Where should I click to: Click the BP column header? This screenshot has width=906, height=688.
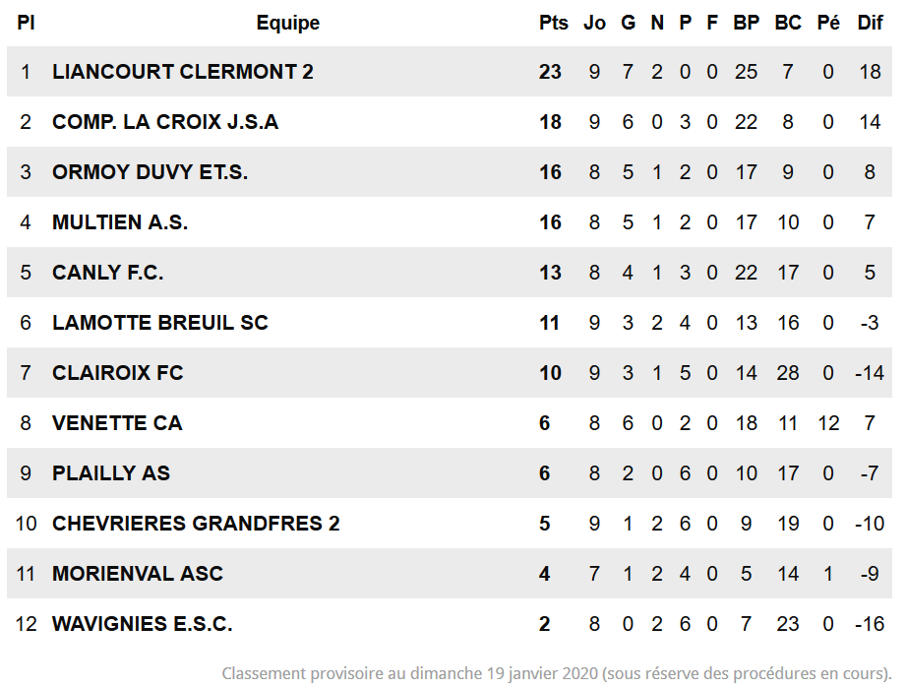click(x=746, y=23)
